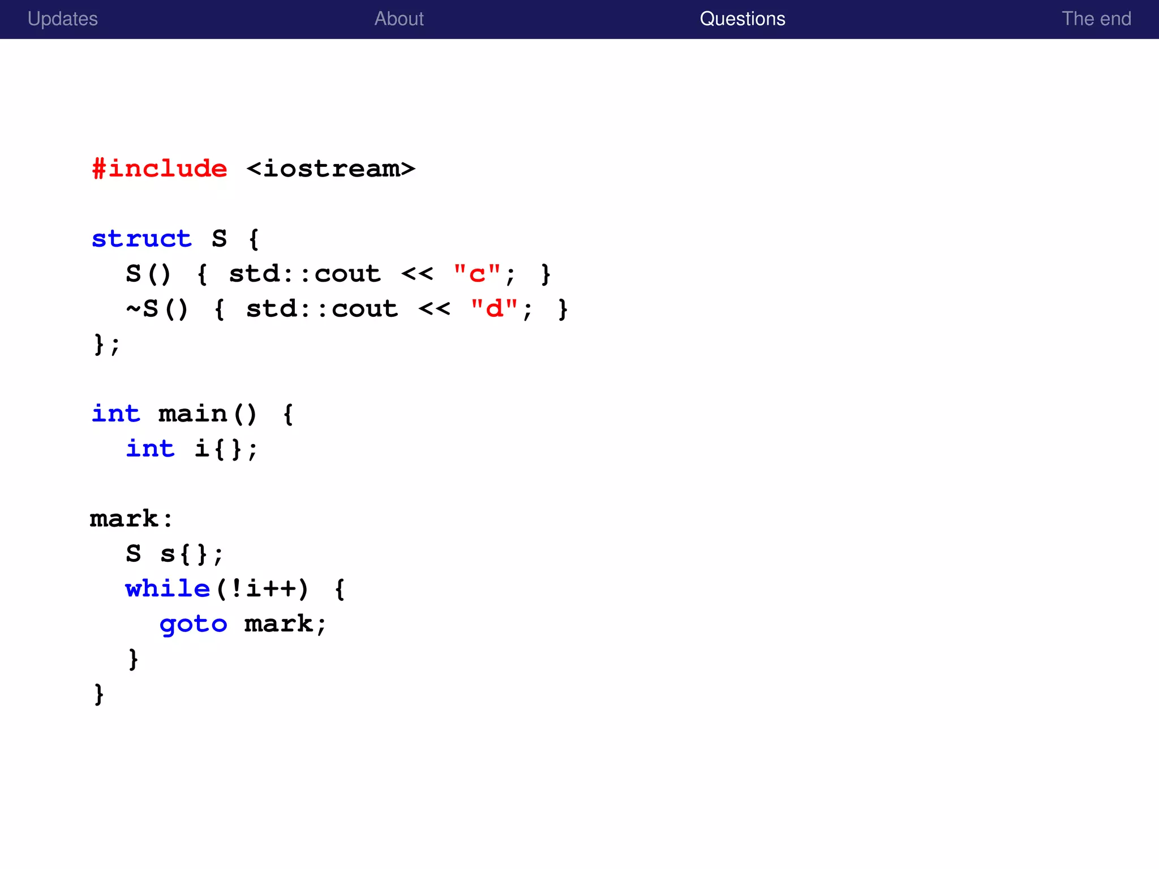This screenshot has height=869, width=1159.
Task: Jump to The end section
Action: (1096, 19)
